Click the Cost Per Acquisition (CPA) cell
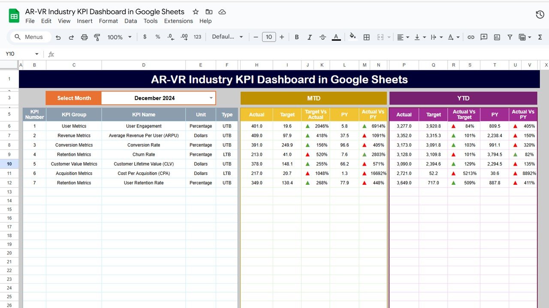Viewport: 549px width, 308px height. 144,173
